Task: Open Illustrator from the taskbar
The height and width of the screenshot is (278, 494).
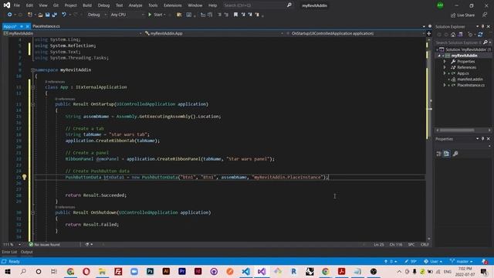Action: pyautogui.click(x=166, y=271)
